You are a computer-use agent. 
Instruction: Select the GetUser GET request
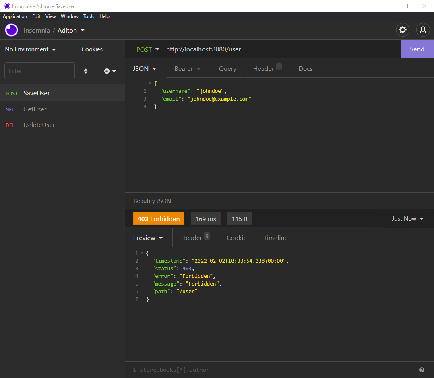(62, 109)
